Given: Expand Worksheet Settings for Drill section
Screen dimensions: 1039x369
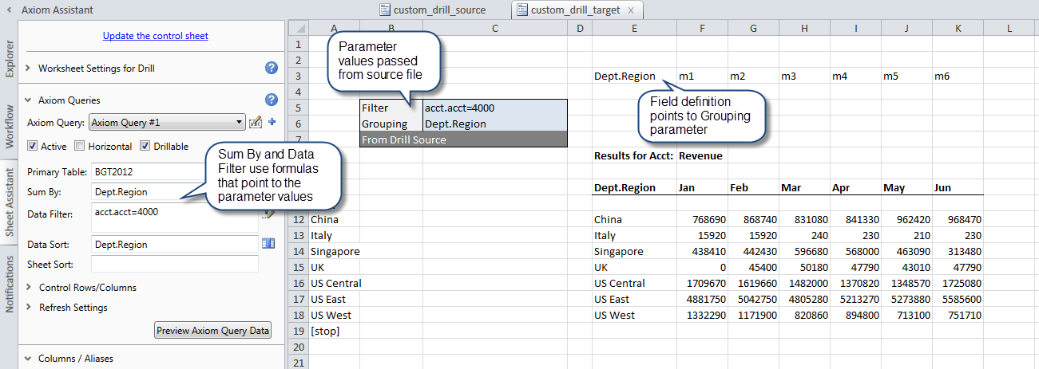Looking at the screenshot, I should [28, 69].
